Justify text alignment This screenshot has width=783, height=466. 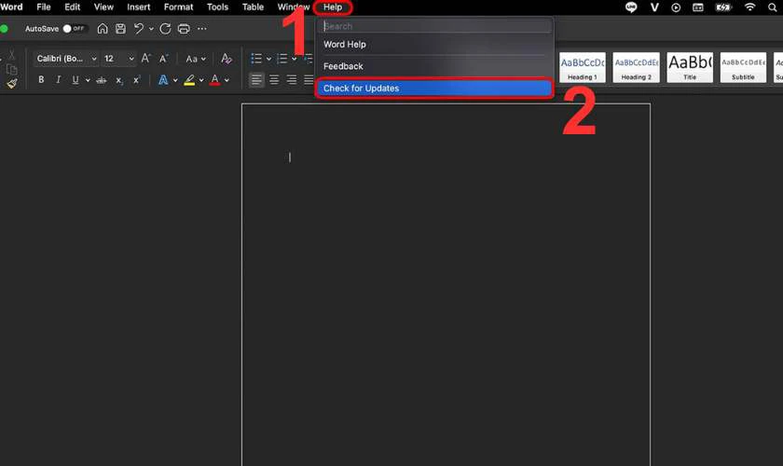pos(309,80)
